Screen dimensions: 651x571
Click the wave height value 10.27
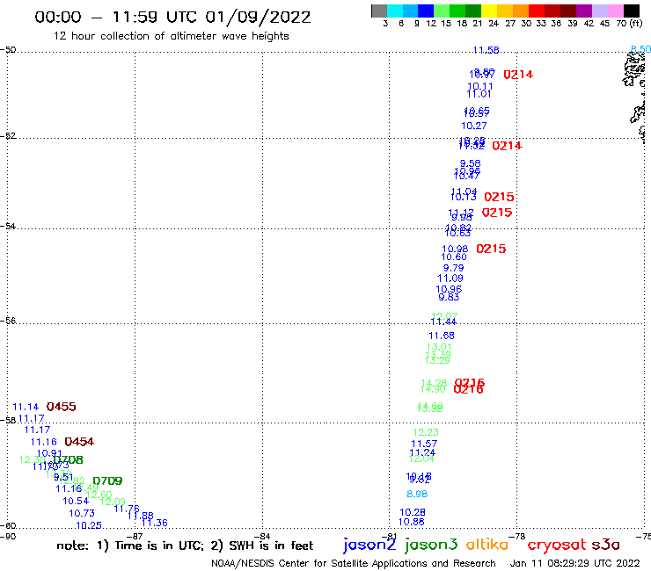tap(474, 126)
